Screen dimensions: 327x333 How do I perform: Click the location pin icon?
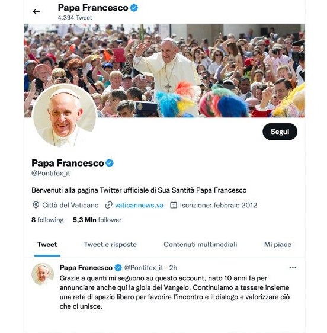coord(36,205)
